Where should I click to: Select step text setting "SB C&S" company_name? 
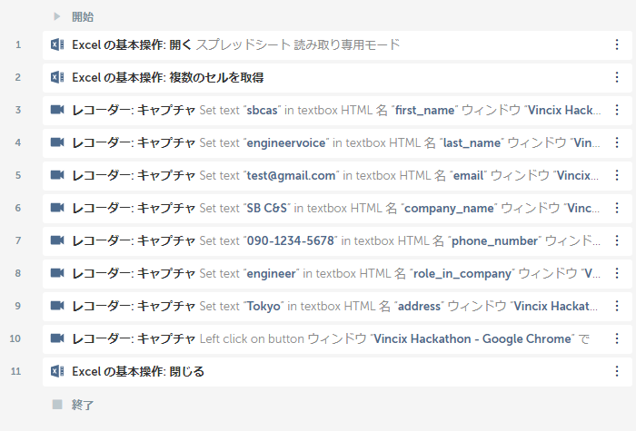(x=336, y=208)
